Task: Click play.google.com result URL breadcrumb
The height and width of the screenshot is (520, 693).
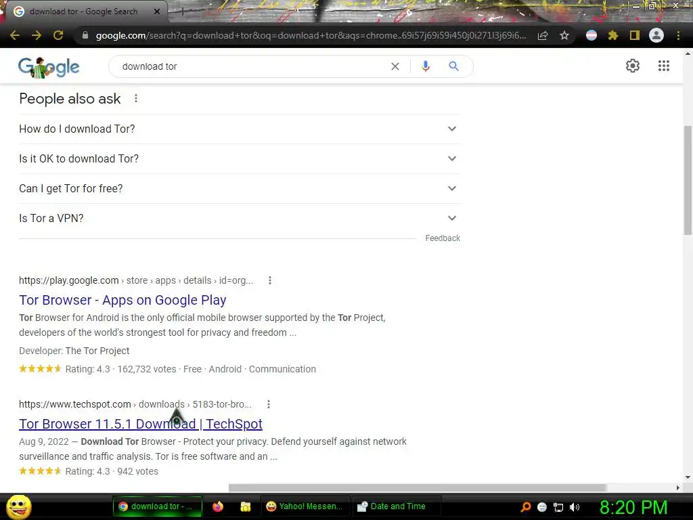Action: (135, 280)
